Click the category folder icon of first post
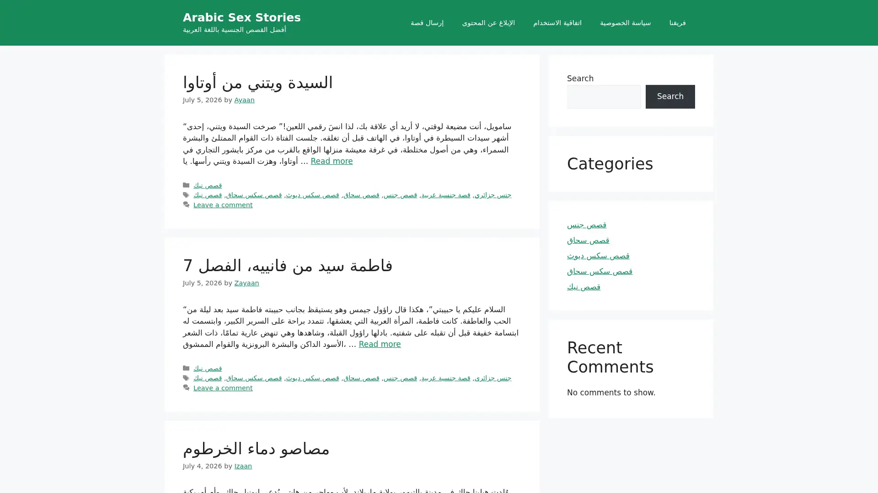Viewport: 878px width, 493px height. click(186, 185)
